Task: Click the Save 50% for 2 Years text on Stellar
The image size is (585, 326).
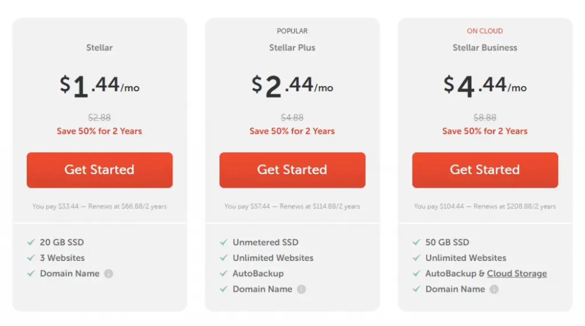Action: (99, 131)
